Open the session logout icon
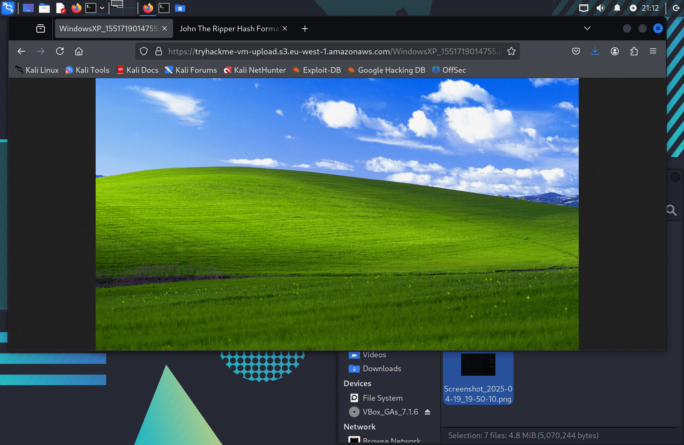Screen dimensions: 684x445 [x=676, y=8]
